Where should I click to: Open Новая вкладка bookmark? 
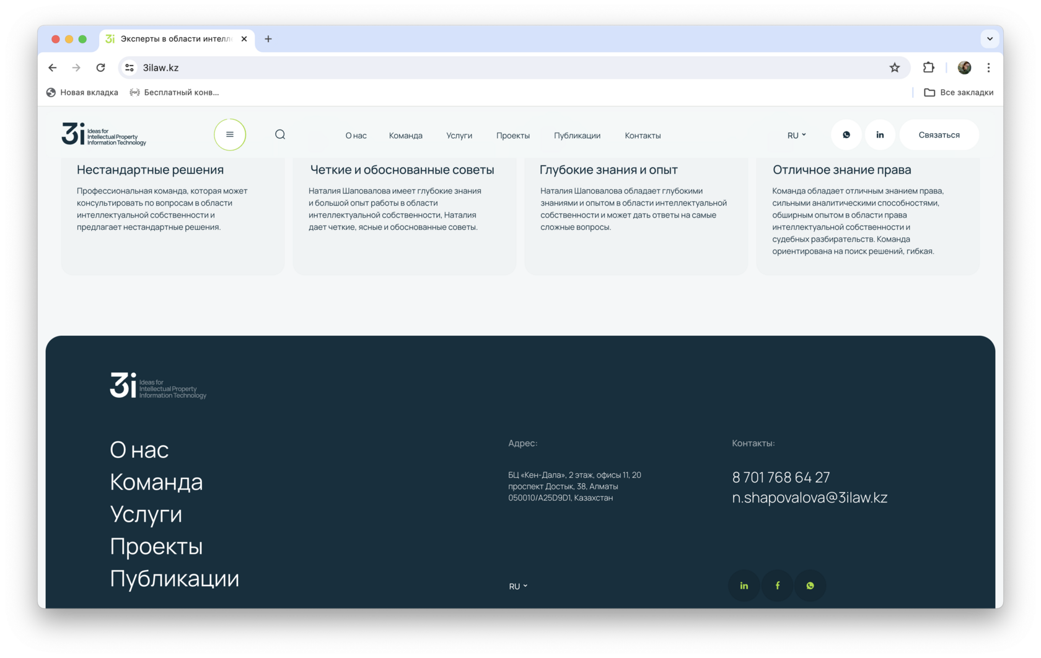coord(82,92)
